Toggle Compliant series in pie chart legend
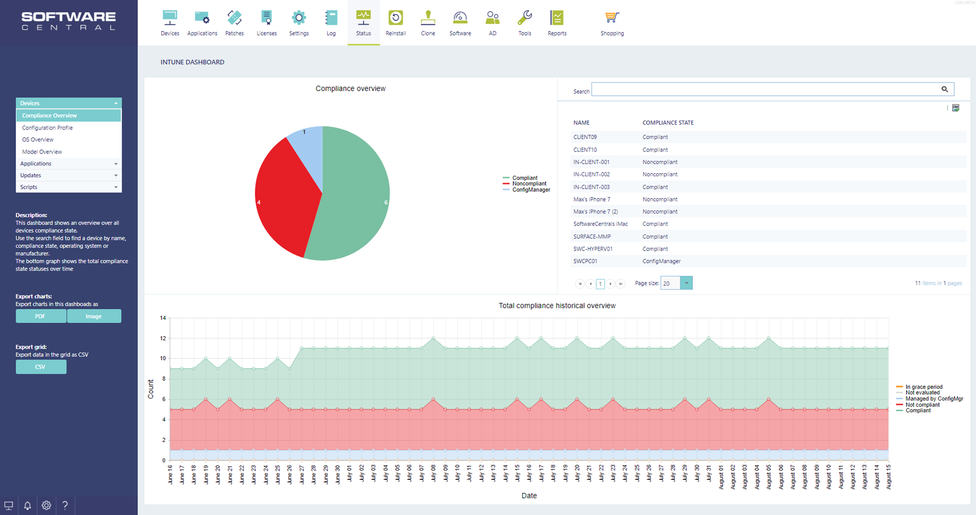Image resolution: width=976 pixels, height=515 pixels. 524,178
